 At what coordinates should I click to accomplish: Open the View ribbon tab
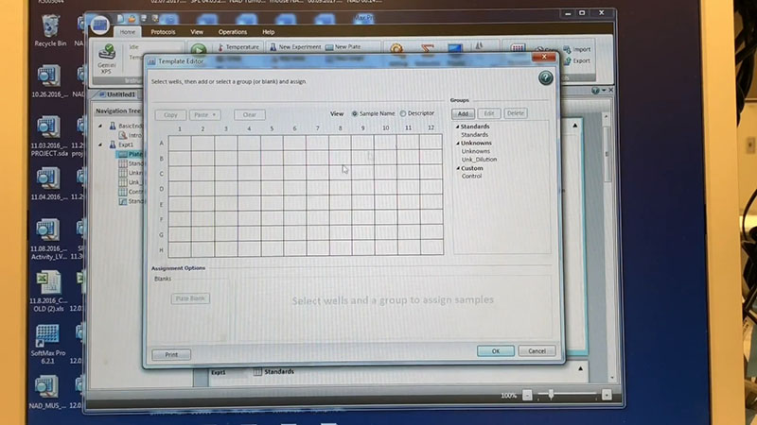pyautogui.click(x=197, y=32)
